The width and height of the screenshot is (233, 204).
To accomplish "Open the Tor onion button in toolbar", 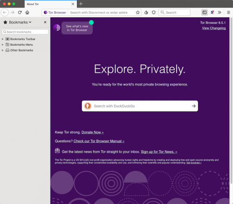I will click(x=146, y=13).
